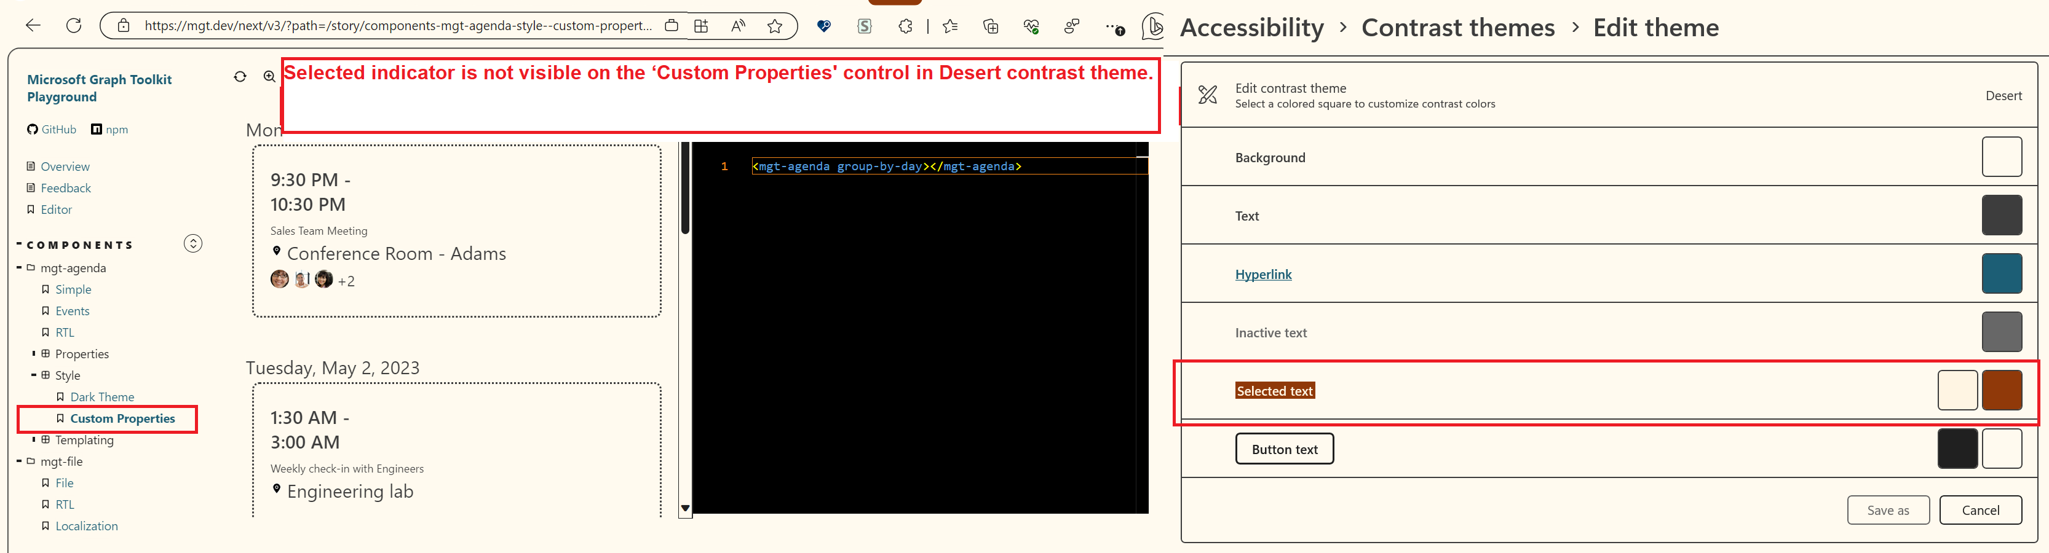
Task: Pick the orange Selected text color swatch
Action: pyautogui.click(x=2003, y=390)
